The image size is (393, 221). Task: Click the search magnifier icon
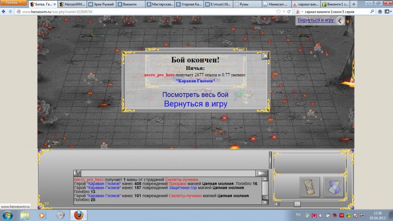pyautogui.click(x=372, y=11)
